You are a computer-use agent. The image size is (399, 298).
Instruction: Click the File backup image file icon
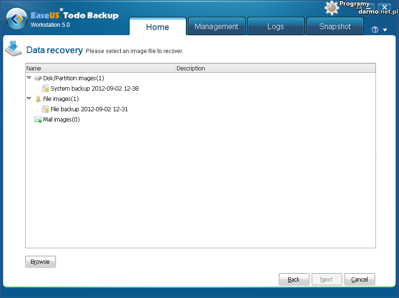[46, 109]
